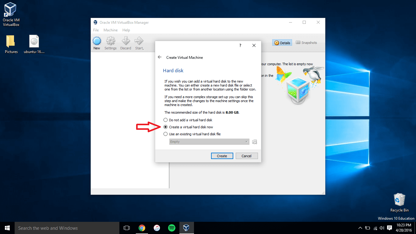Open the Action Center notifications icon
Screen dimensions: 416x234
coord(390,228)
